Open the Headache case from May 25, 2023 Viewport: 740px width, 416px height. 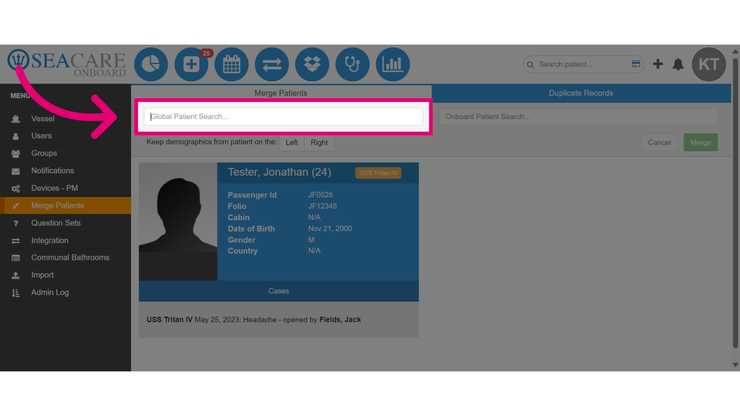pos(254,320)
